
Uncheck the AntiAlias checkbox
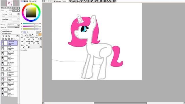click(x=21, y=50)
